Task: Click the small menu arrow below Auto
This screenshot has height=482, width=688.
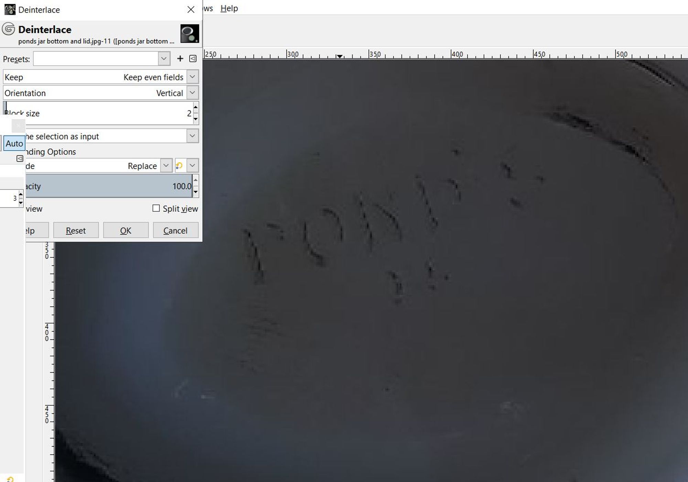Action: (x=20, y=158)
